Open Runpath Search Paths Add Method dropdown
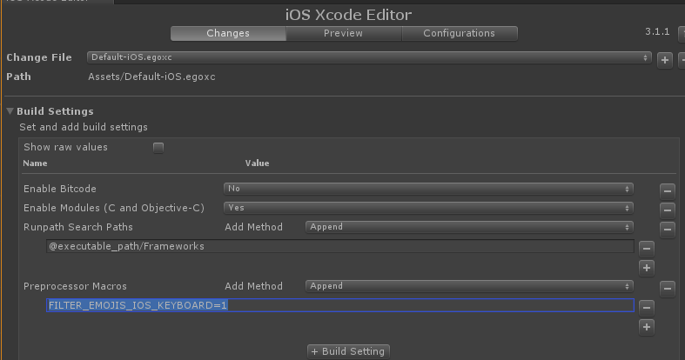The image size is (685, 360). [468, 227]
